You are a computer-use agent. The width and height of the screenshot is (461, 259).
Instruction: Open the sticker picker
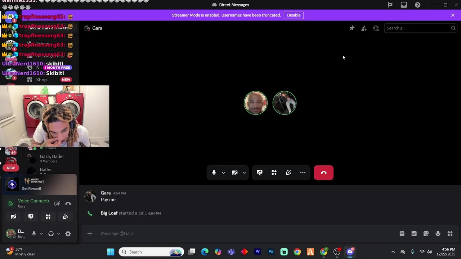click(426, 233)
